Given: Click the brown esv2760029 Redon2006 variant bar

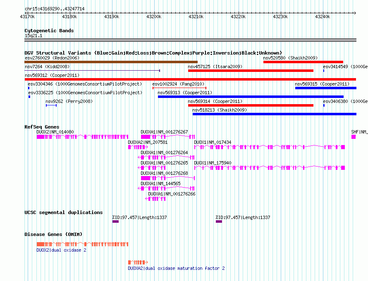Looking at the screenshot, I should pyautogui.click(x=111, y=62).
